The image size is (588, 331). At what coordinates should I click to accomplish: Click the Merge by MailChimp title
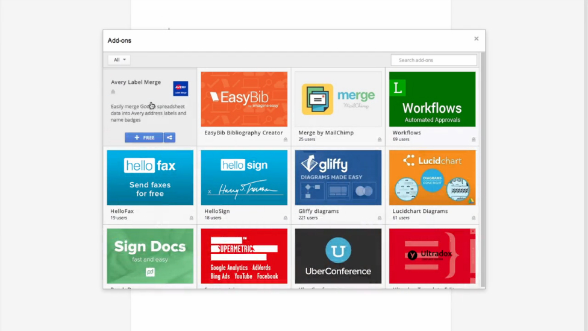click(x=326, y=133)
